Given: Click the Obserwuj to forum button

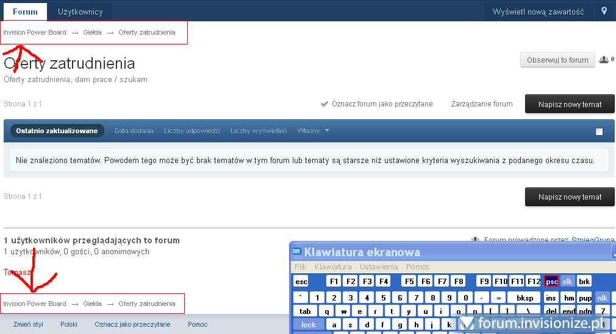Looking at the screenshot, I should click(557, 60).
